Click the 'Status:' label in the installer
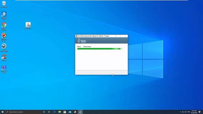203x114 pixels. [x=79, y=47]
